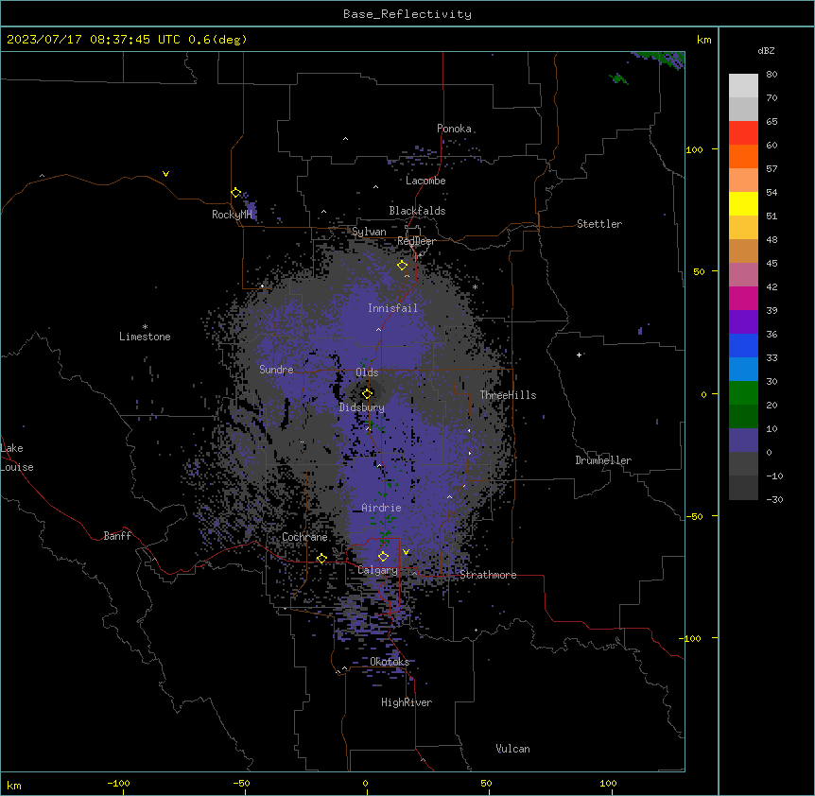This screenshot has height=796, width=815.
Task: Click the Drumheller city label
Action: pyautogui.click(x=603, y=460)
